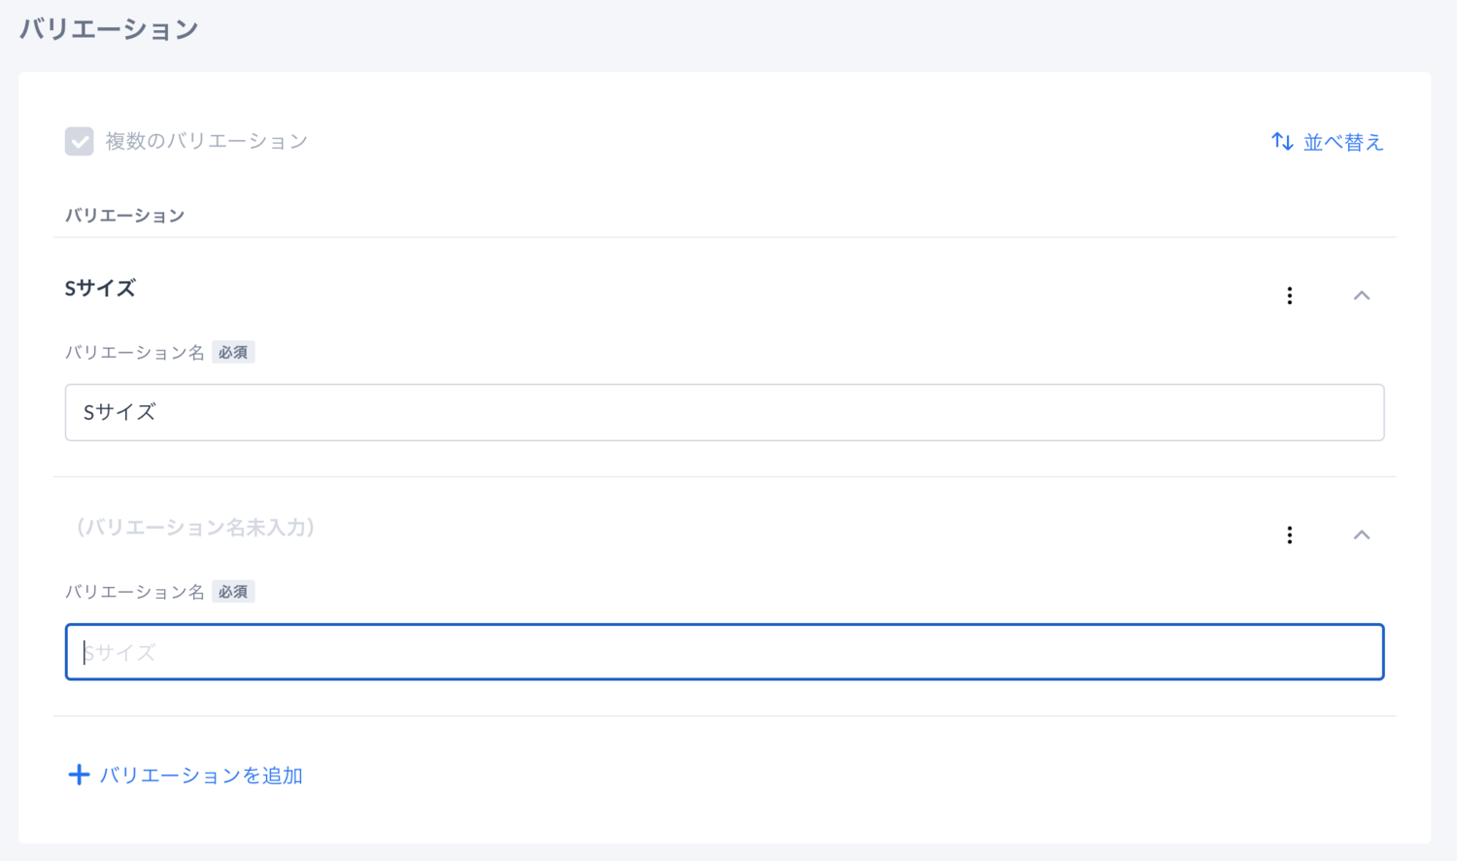Click the 必須 badge above the empty field
This screenshot has height=861, width=1457.
pyautogui.click(x=233, y=592)
